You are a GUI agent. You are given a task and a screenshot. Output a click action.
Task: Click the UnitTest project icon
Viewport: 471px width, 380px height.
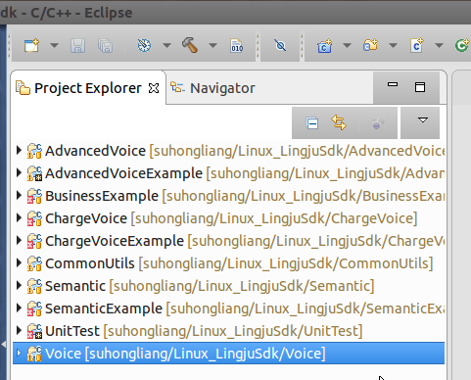[x=34, y=331]
